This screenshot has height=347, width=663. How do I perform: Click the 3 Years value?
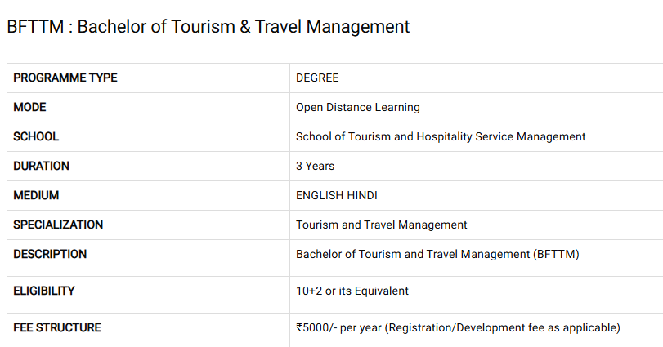click(x=315, y=166)
